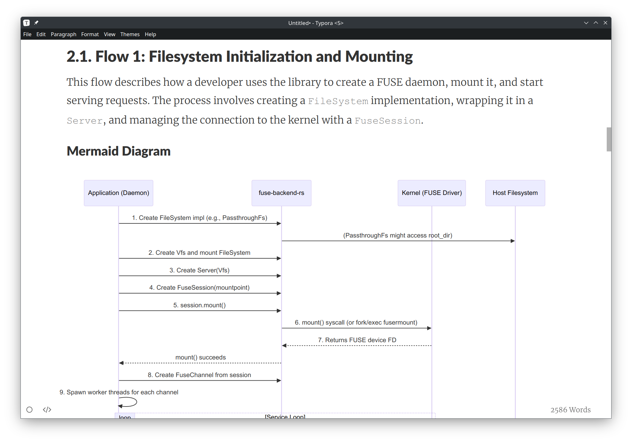Click the Typora app icon in title bar
The width and height of the screenshot is (632, 443).
point(27,23)
